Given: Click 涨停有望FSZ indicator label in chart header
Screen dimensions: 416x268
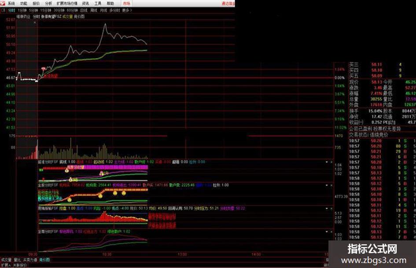Looking at the screenshot, I should click(x=51, y=16).
